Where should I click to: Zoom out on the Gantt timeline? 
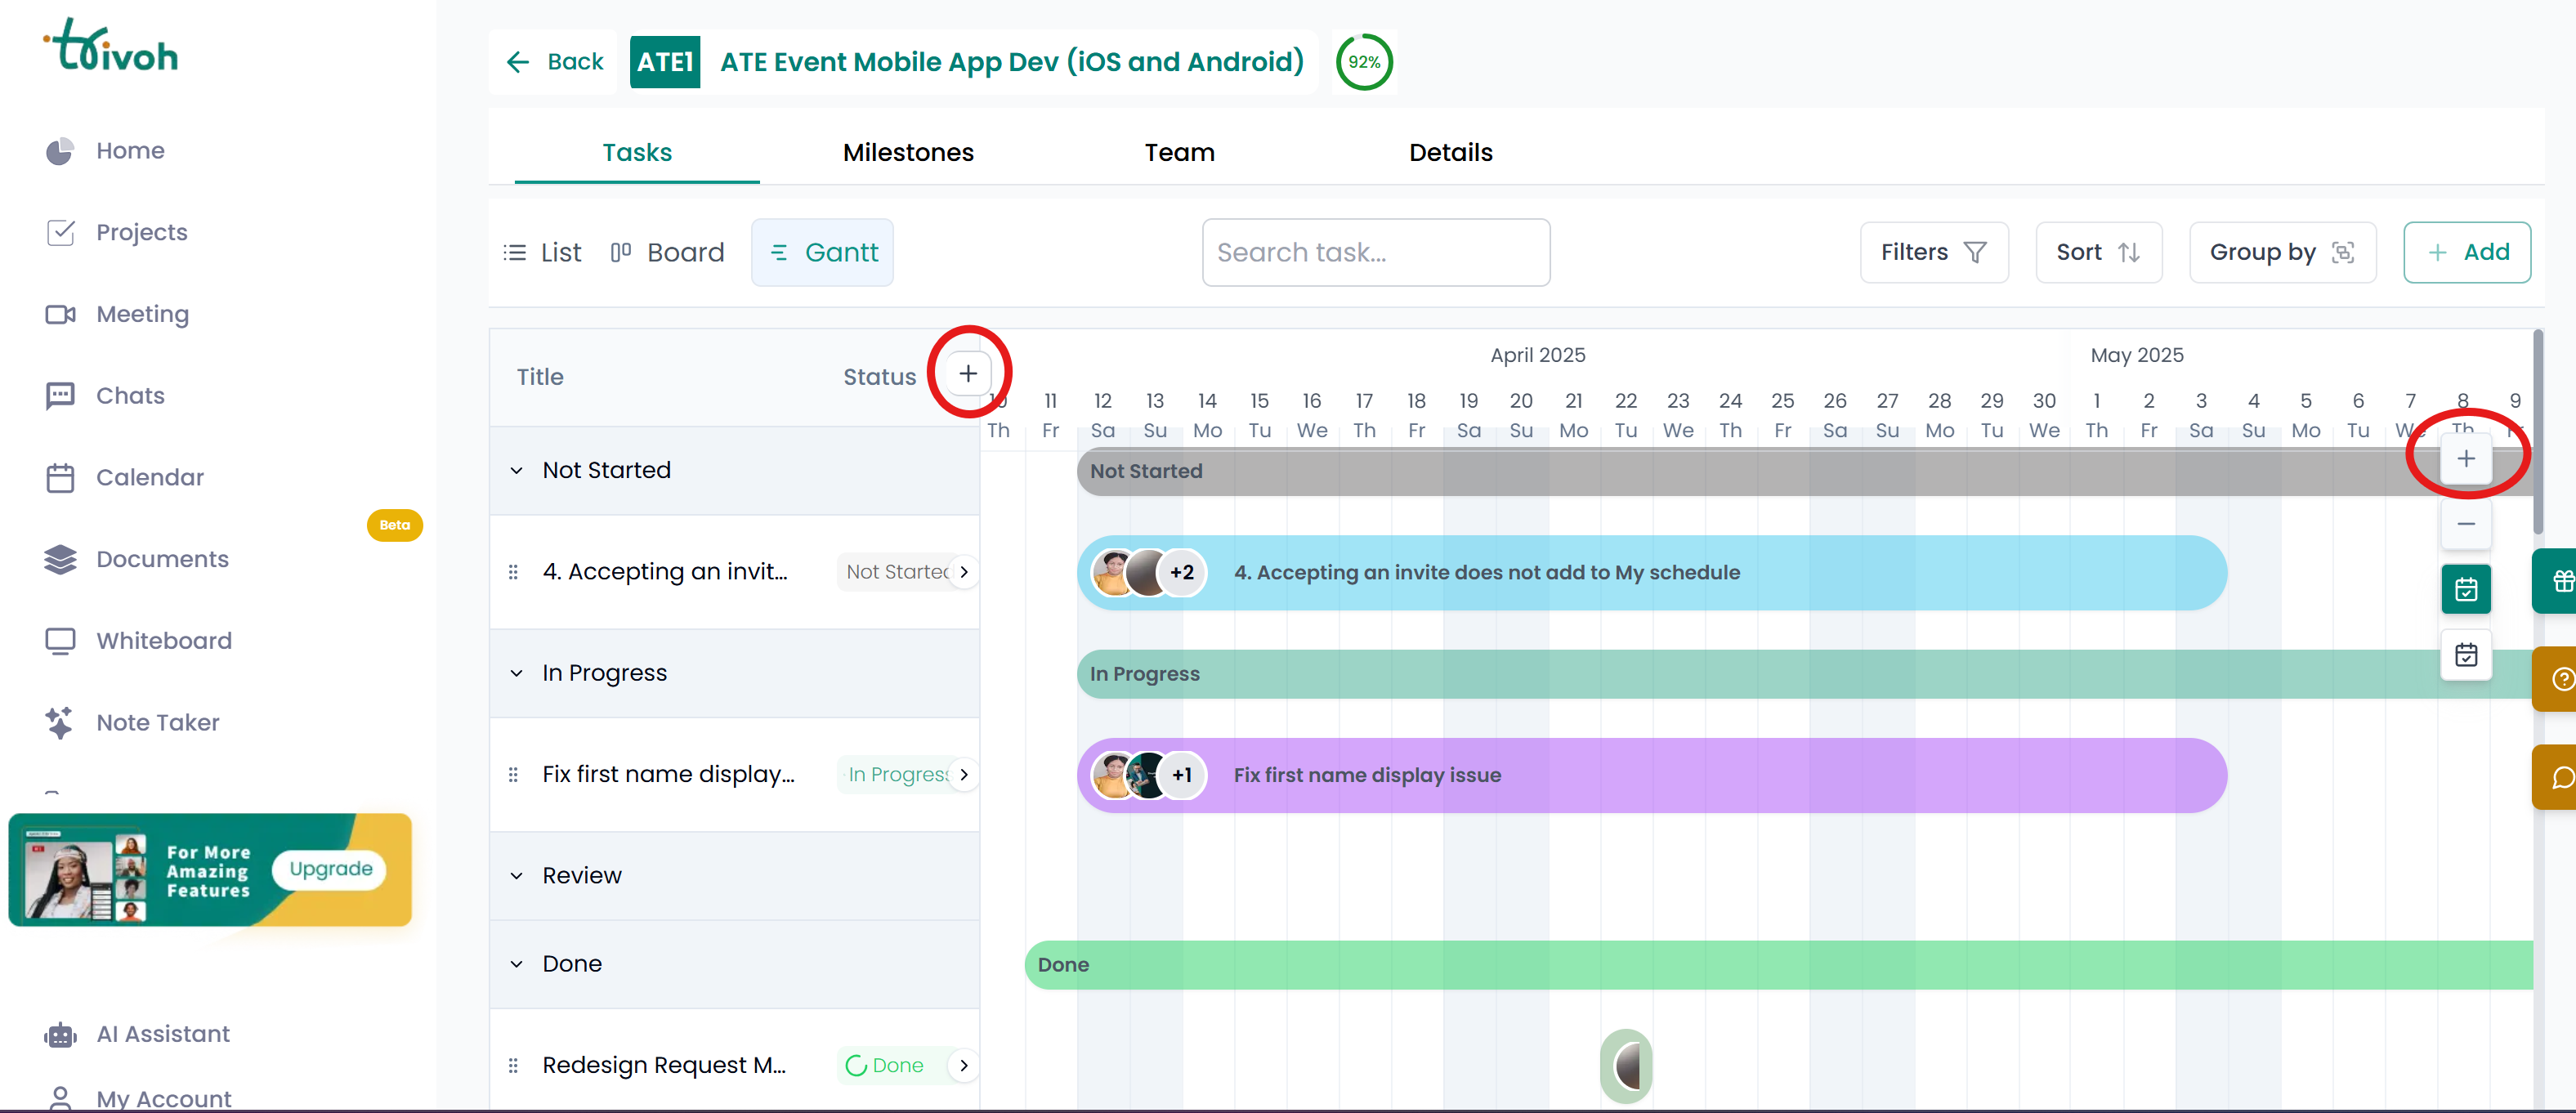click(2466, 524)
